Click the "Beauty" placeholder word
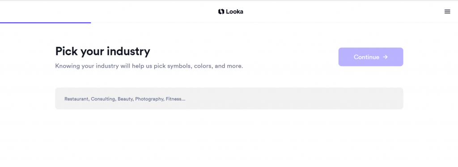Image resolution: width=458 pixels, height=167 pixels. coord(126,99)
